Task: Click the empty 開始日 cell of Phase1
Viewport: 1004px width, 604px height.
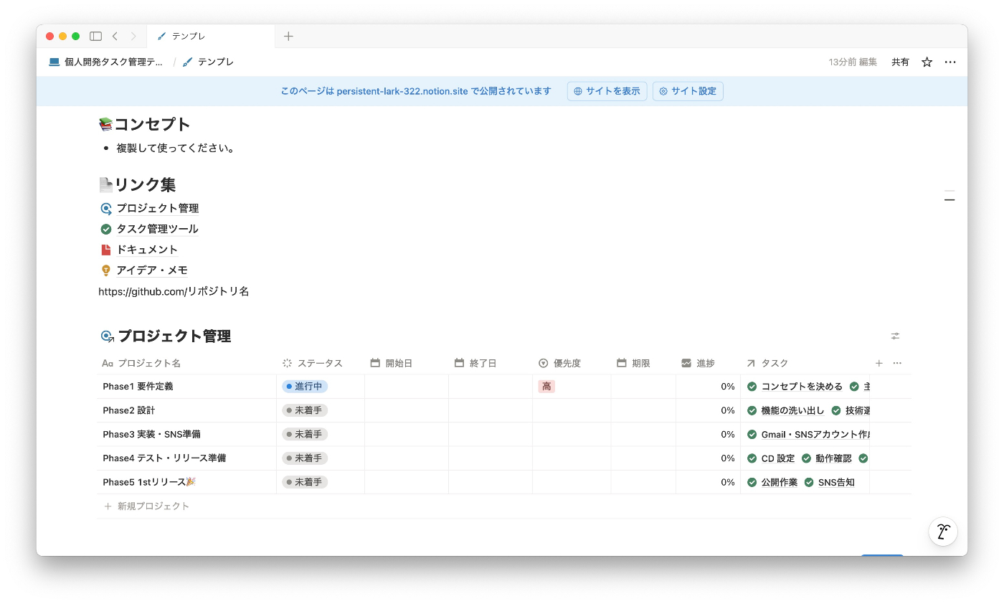Action: [x=407, y=387]
